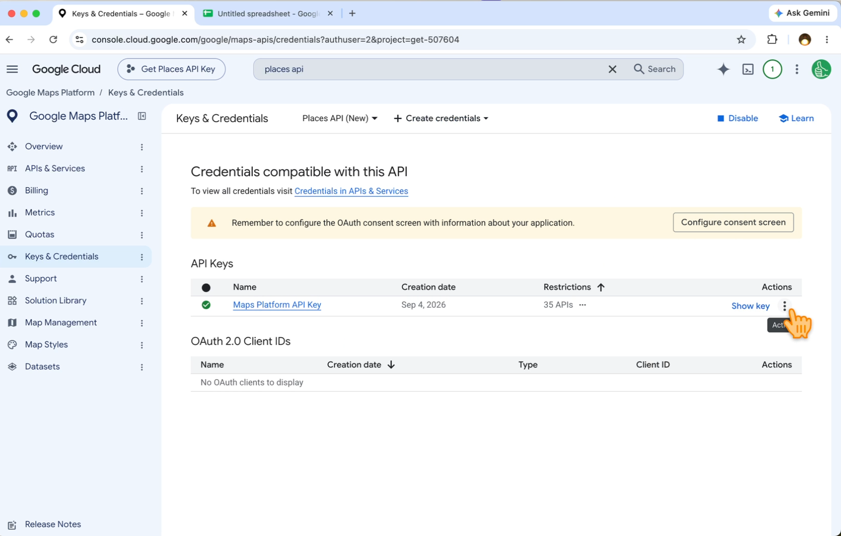Open Gemini sparkle assistant in Cloud console

pyautogui.click(x=723, y=69)
